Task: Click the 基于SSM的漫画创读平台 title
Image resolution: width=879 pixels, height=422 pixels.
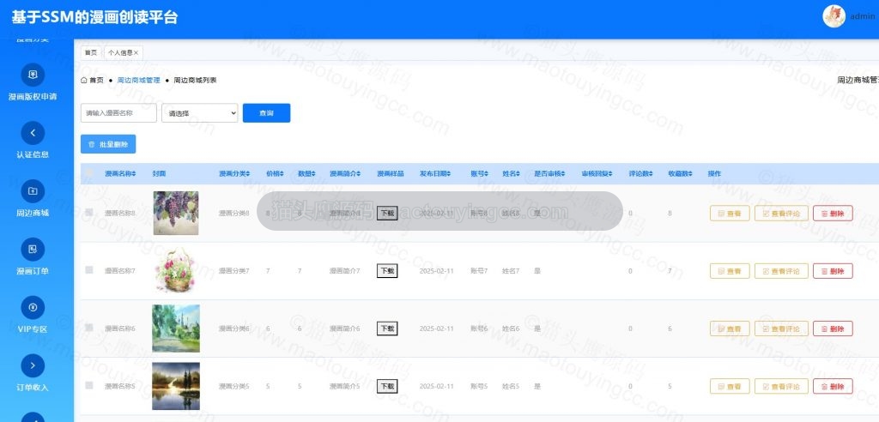Action: [x=94, y=17]
